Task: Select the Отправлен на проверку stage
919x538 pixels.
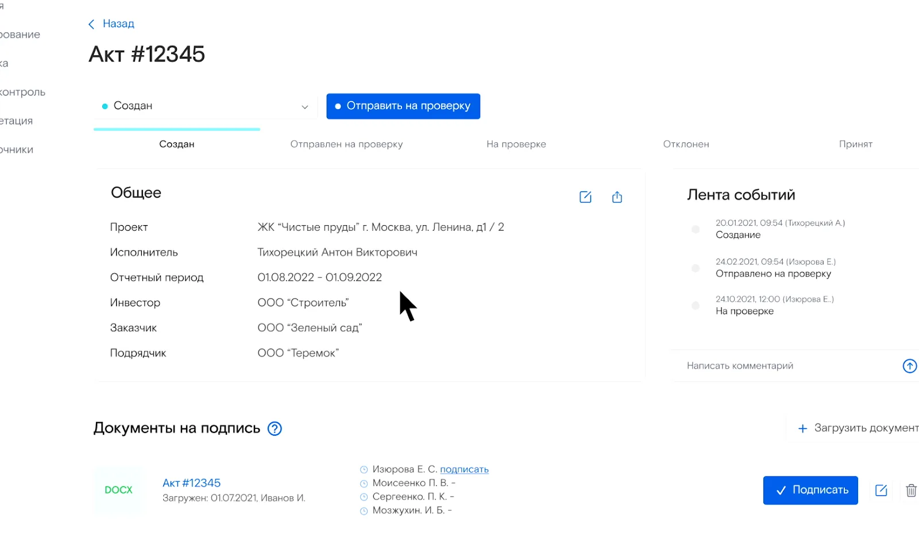Action: 346,144
